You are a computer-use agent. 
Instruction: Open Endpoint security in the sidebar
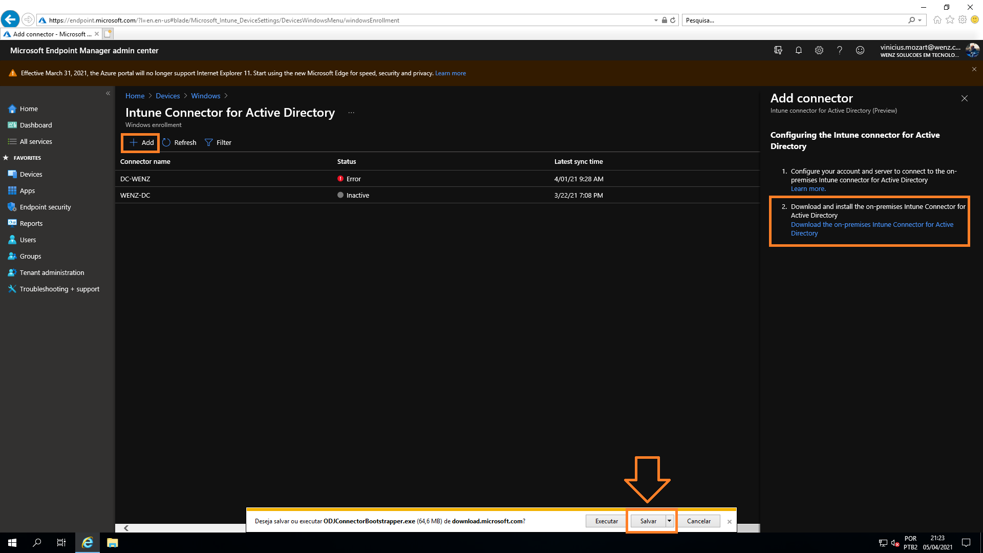(x=45, y=207)
